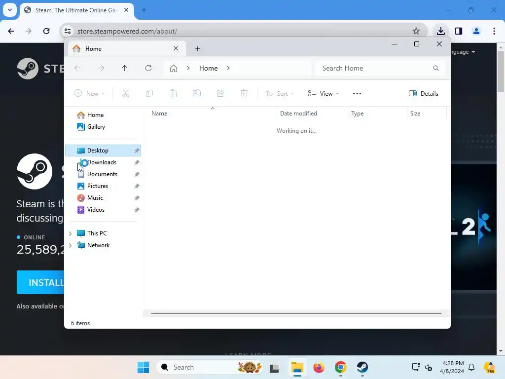Open Chrome three-dot menu
Viewport: 505px width, 379px height.
tap(494, 31)
